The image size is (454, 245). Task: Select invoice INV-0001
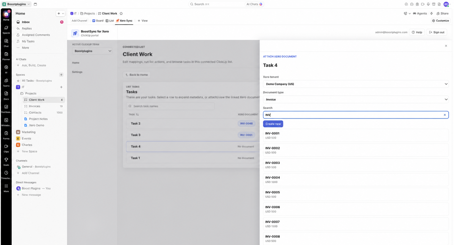[356, 135]
